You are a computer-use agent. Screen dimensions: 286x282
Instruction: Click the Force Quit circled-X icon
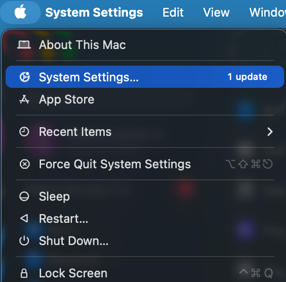24,164
